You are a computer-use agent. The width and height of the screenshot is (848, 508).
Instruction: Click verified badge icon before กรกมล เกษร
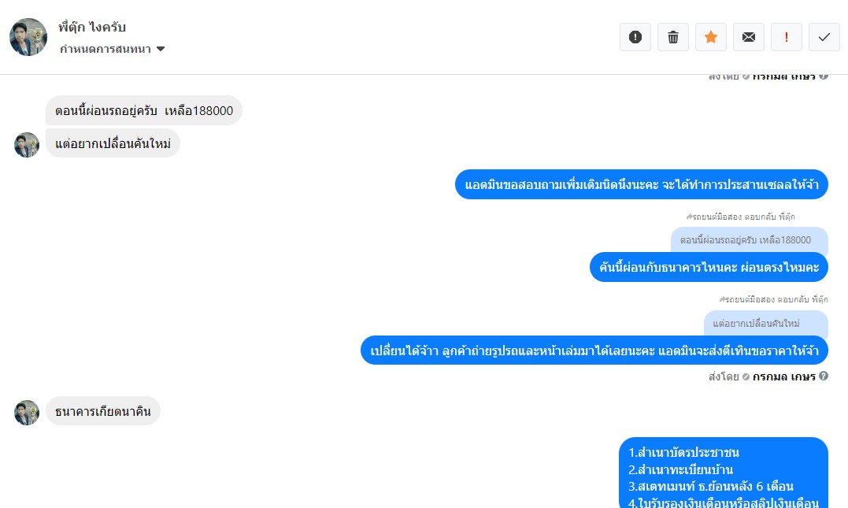(746, 376)
